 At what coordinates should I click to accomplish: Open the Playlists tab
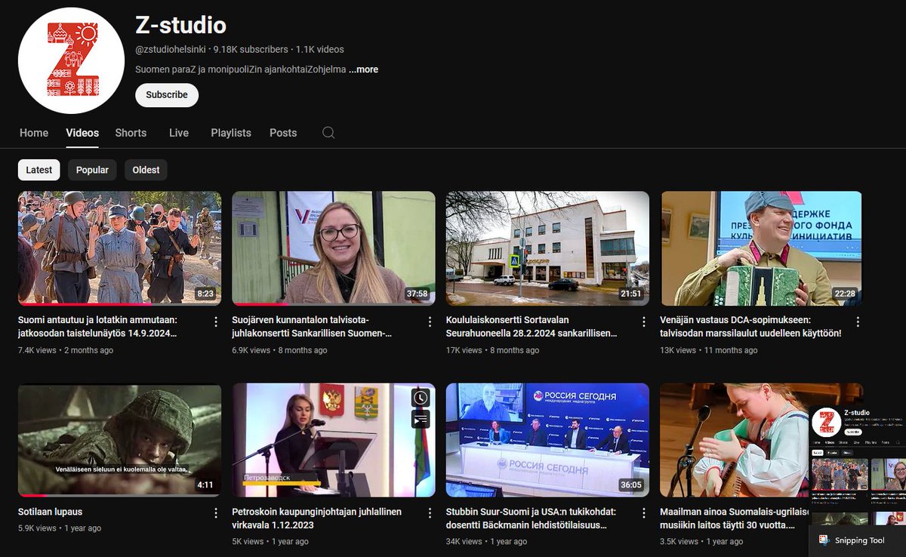coord(231,133)
